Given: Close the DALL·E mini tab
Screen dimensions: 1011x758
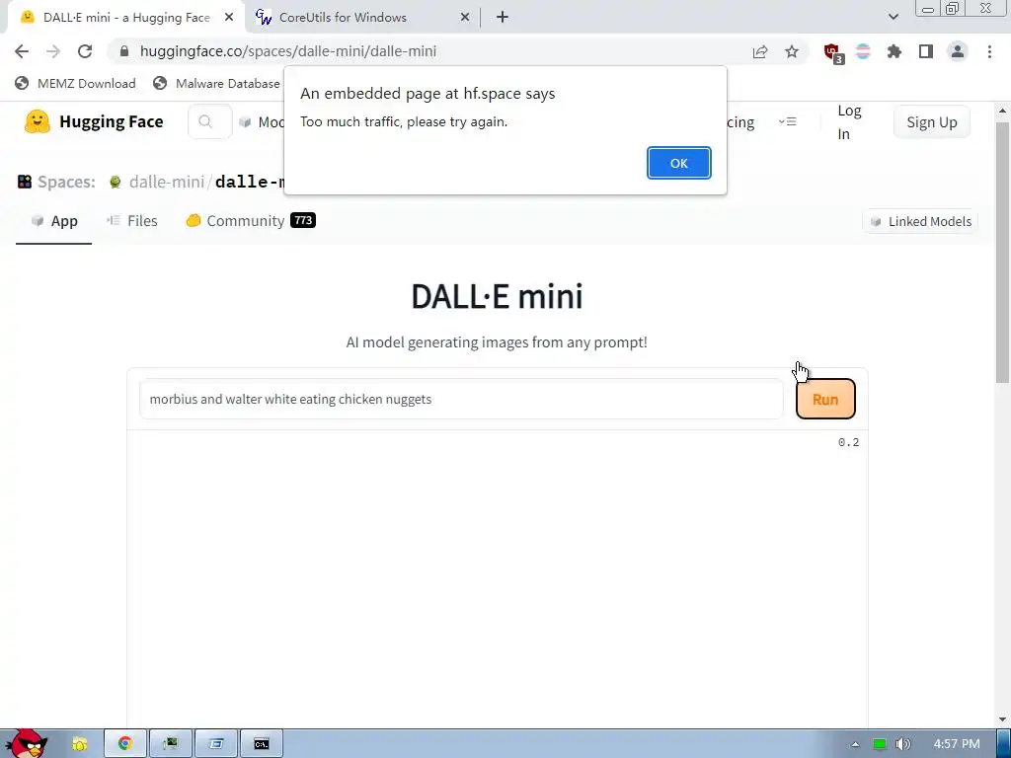Looking at the screenshot, I should (229, 18).
